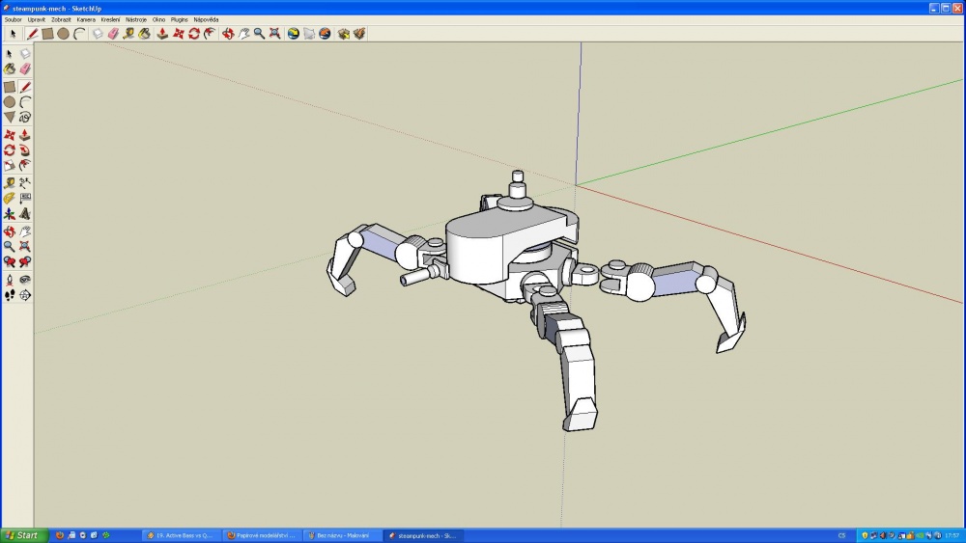Activate the Follow Me tool in side palette
This screenshot has height=543, width=966.
(x=25, y=149)
